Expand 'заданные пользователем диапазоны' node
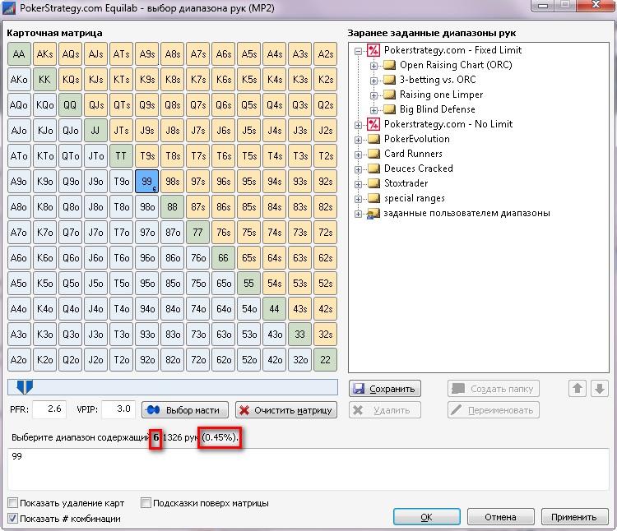This screenshot has width=617, height=531. [x=358, y=214]
